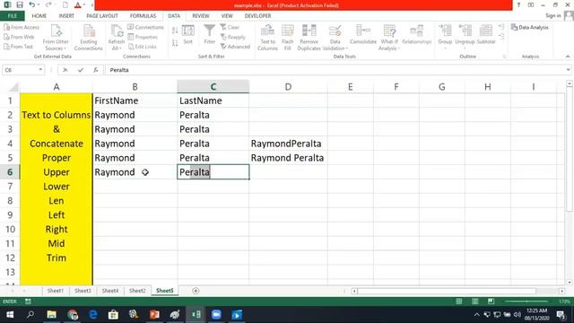Image resolution: width=574 pixels, height=323 pixels.
Task: Save the workbook from quick access
Action: pyautogui.click(x=20, y=5)
